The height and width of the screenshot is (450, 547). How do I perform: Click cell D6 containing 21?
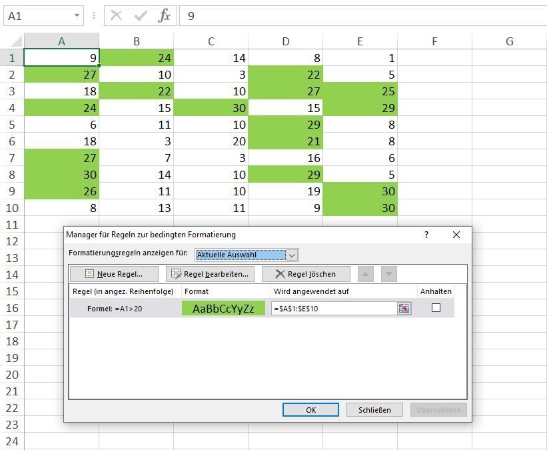(x=286, y=141)
